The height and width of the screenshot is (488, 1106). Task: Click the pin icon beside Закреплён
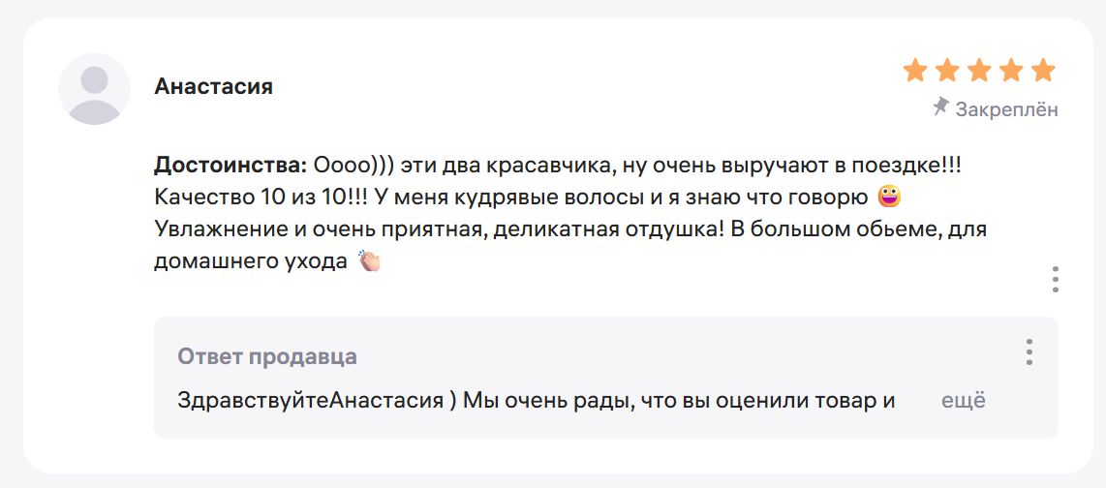[940, 107]
